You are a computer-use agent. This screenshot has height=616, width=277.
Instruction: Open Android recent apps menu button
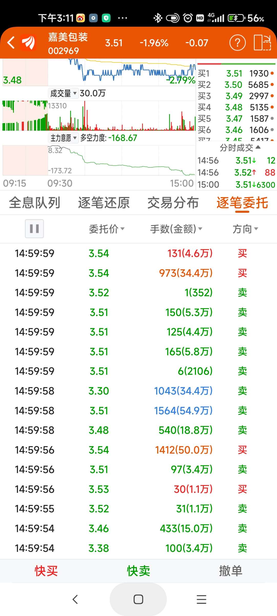coord(201,599)
